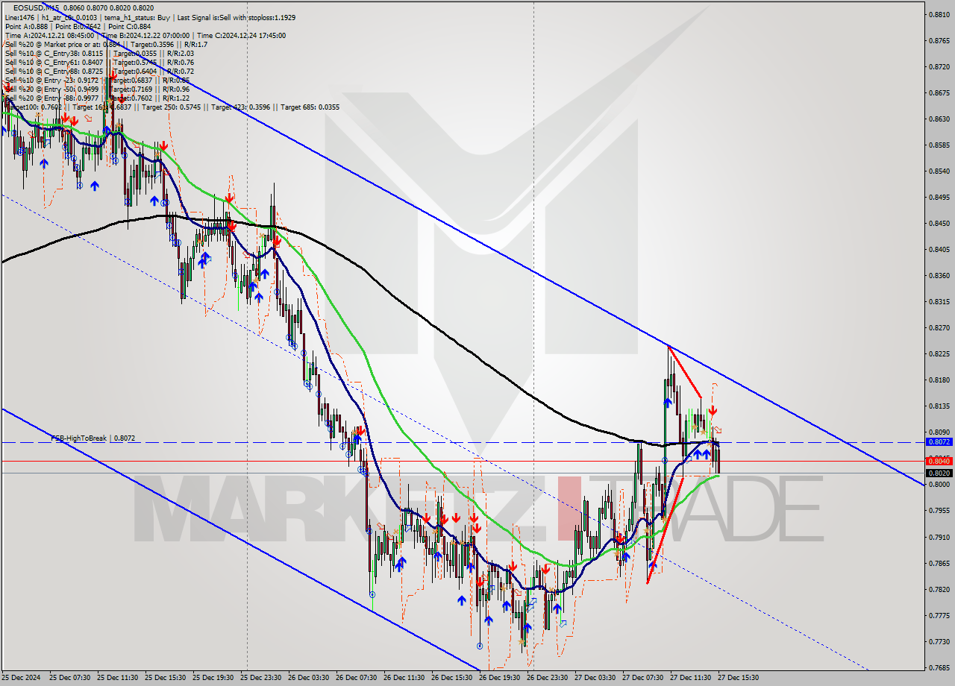
Task: Click the 0.8180 price axis label
Action: click(938, 380)
